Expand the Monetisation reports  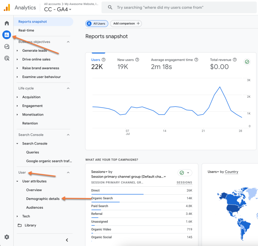(17, 114)
